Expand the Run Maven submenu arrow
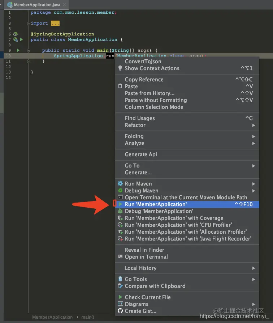 pos(253,184)
